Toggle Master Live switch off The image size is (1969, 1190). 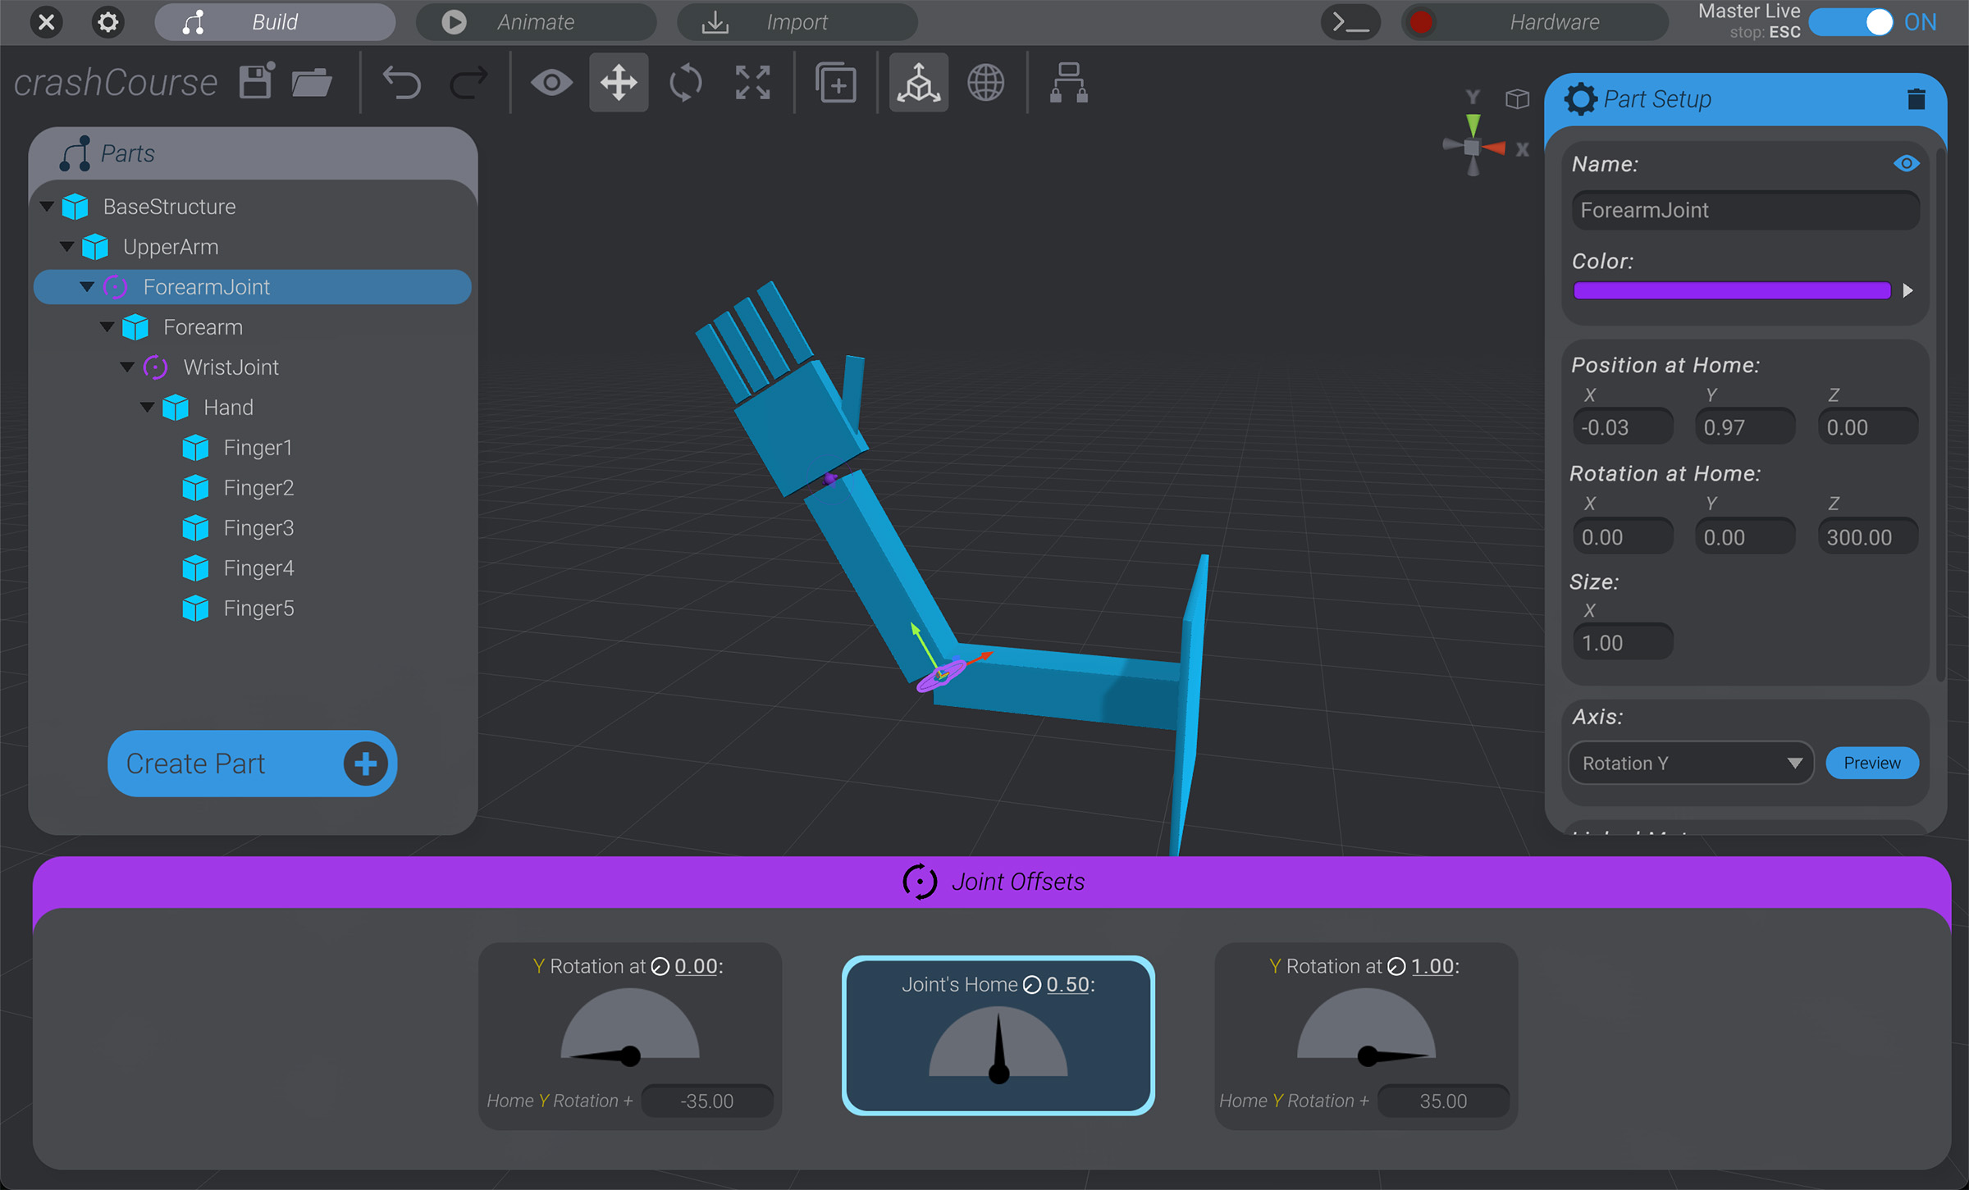pos(1852,22)
